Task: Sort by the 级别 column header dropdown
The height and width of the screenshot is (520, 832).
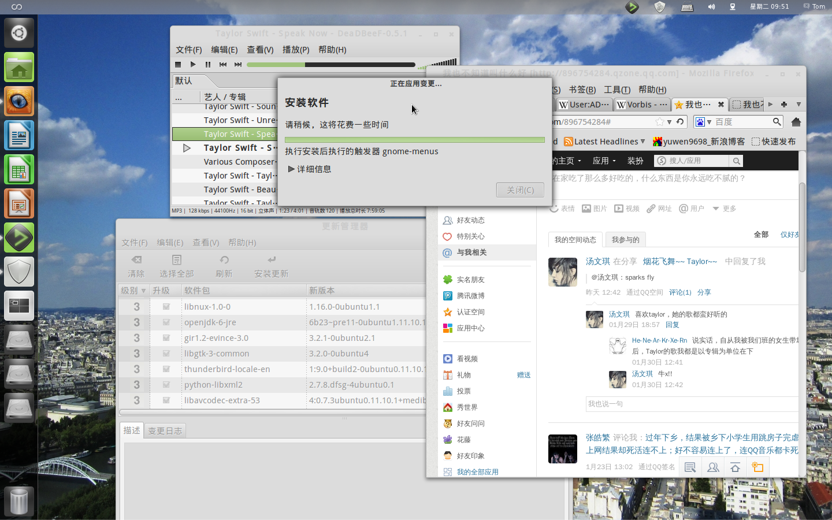Action: tap(133, 291)
